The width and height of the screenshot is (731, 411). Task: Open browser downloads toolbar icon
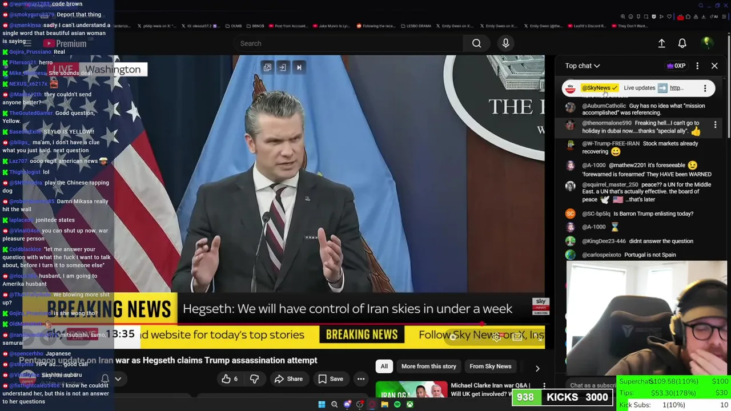coord(704,17)
